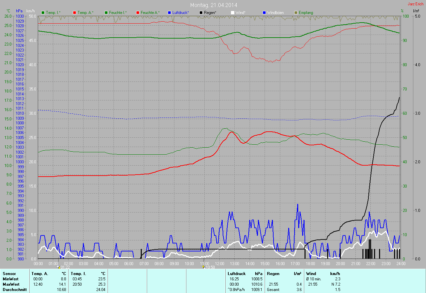Click the Regen column header in the table
This screenshot has width=426, height=293.
[273, 274]
